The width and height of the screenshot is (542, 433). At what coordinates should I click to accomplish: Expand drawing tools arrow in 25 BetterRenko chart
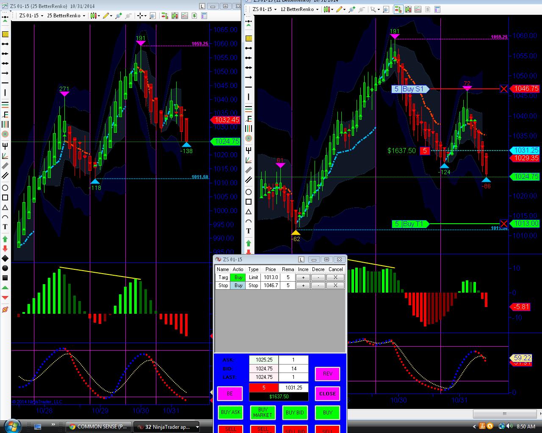(x=110, y=16)
